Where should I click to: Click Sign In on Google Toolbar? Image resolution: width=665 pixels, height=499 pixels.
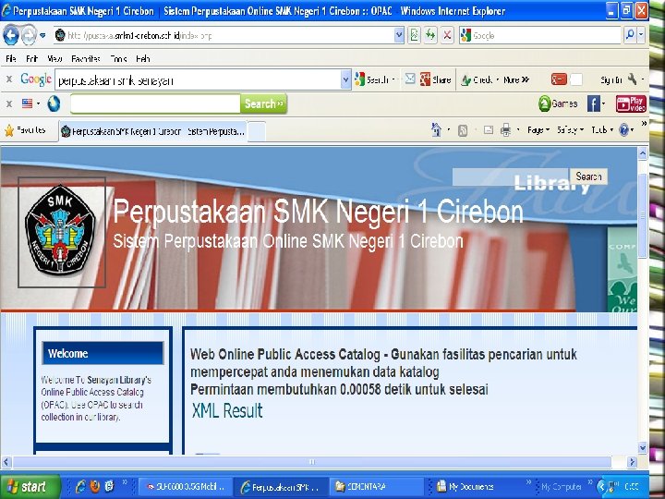coord(611,79)
